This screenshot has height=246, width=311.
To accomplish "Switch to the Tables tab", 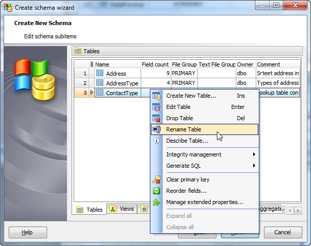I will tap(90, 210).
